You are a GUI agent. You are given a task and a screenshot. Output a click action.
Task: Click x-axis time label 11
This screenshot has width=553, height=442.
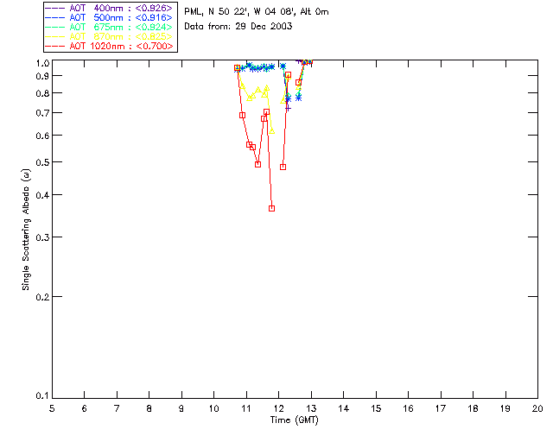coord(246,408)
